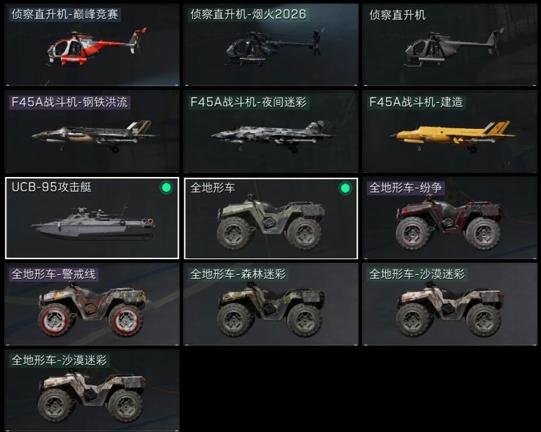Select the 侦察直升机-烟火2026 helicopter skin
Viewport: 541px width, 432px height.
point(271,45)
